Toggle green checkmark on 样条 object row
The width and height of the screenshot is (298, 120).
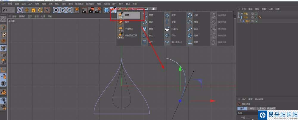pos(257,14)
